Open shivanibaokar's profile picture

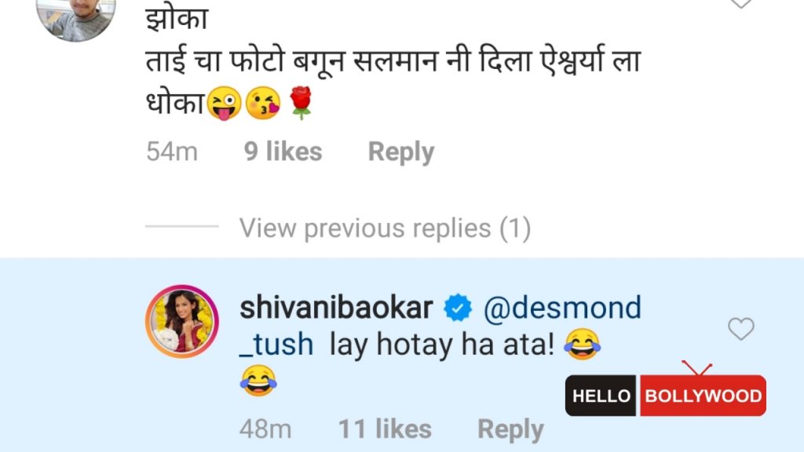tap(182, 321)
